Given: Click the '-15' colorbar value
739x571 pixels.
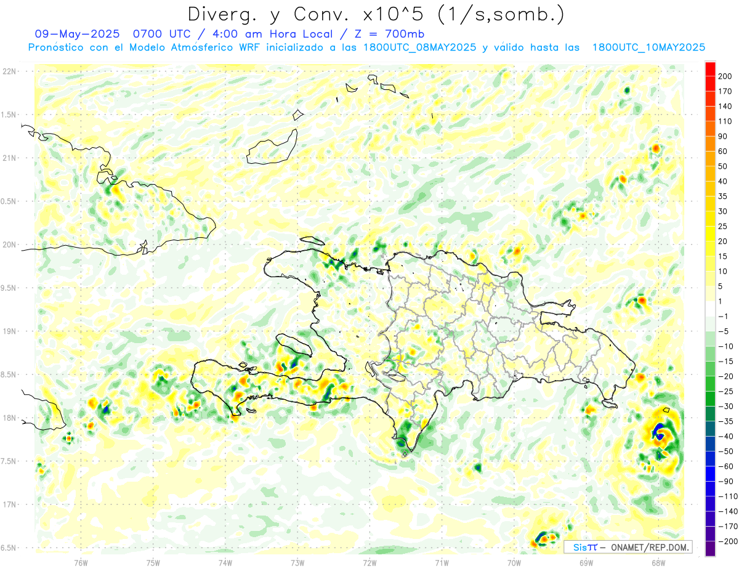Looking at the screenshot, I should point(725,362).
